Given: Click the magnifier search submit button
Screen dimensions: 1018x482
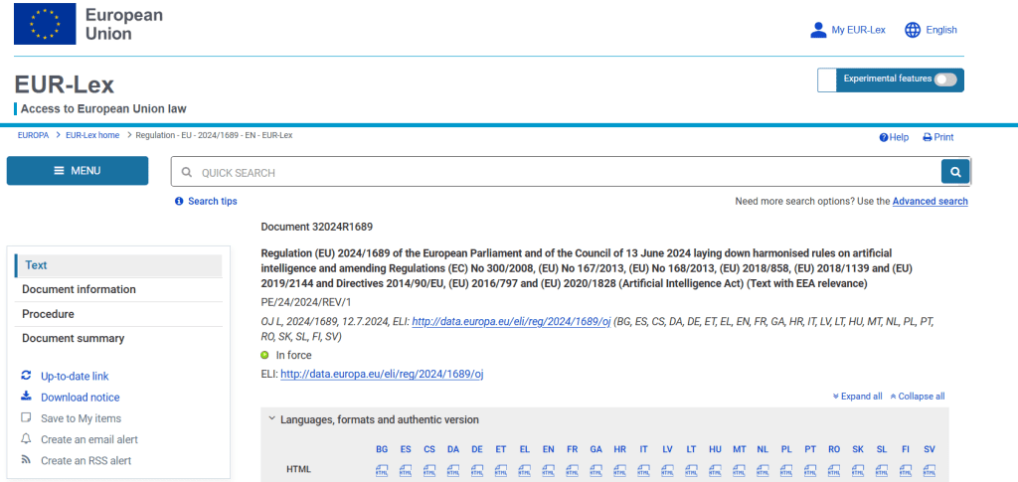Looking at the screenshot, I should 955,172.
